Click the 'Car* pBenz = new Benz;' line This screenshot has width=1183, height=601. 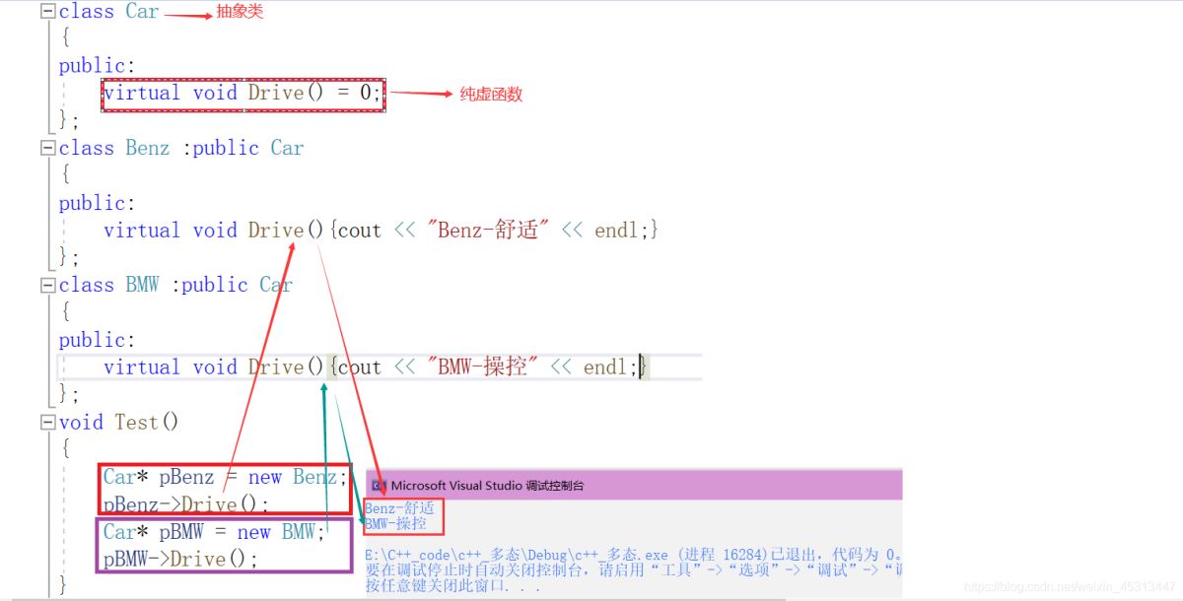(x=226, y=477)
